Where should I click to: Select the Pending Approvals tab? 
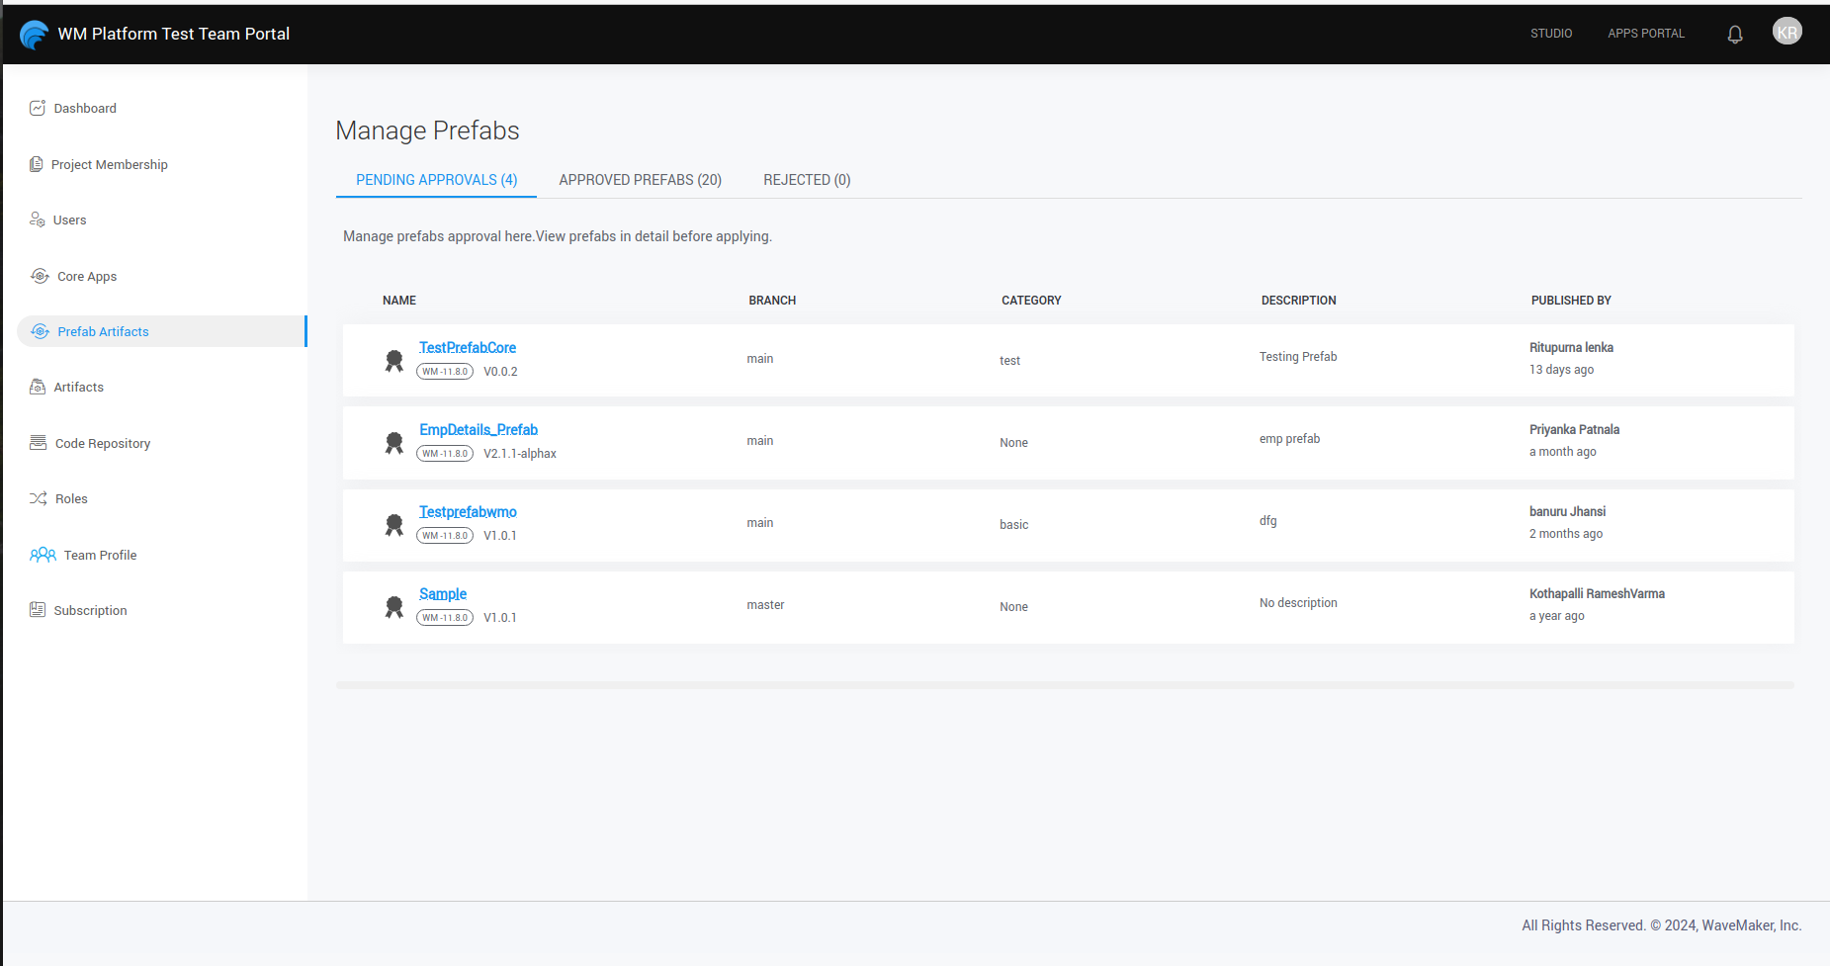coord(436,180)
